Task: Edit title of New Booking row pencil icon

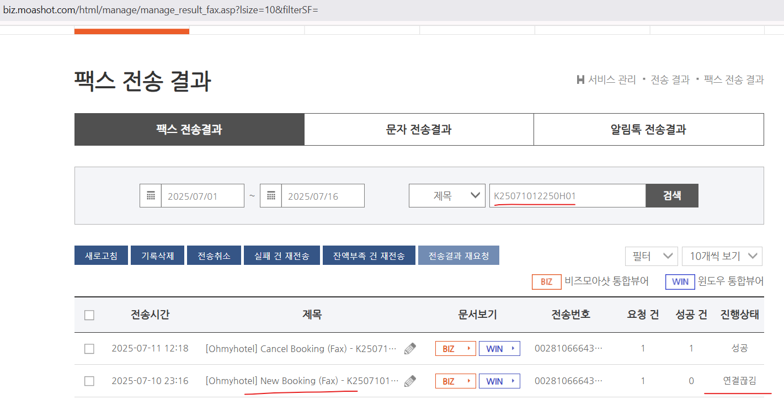Action: 410,381
